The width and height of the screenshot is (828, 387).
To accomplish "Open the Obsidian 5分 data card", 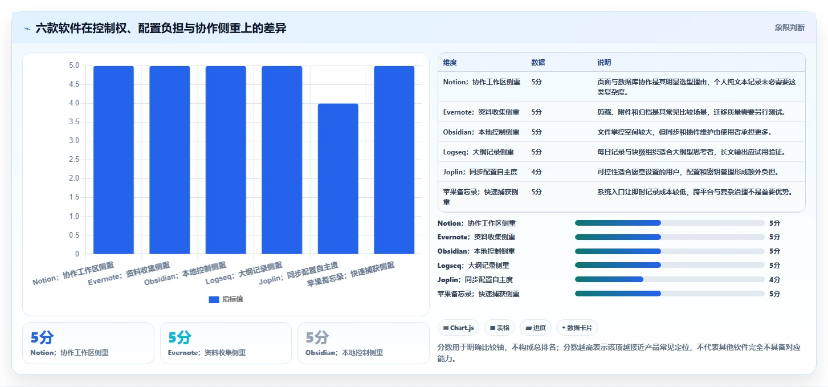I will pos(364,343).
